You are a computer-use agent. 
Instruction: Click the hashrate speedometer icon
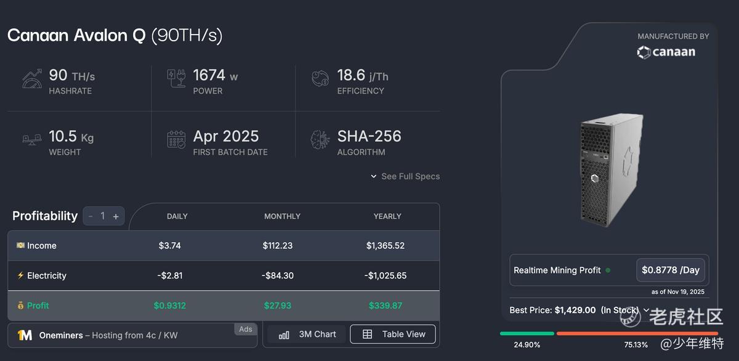click(32, 80)
